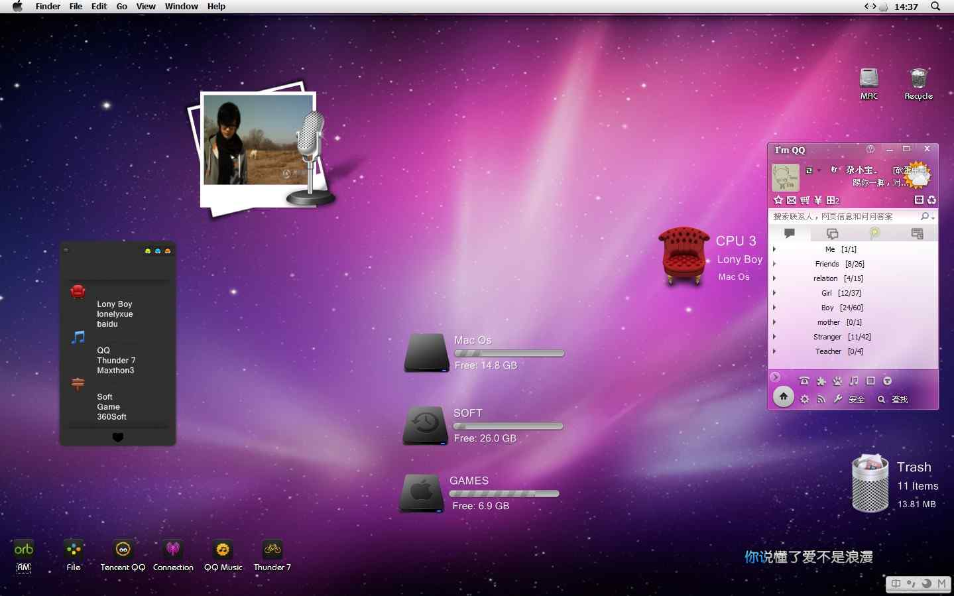The width and height of the screenshot is (954, 596).
Task: Click baidu in the launcher panel
Action: 107,324
